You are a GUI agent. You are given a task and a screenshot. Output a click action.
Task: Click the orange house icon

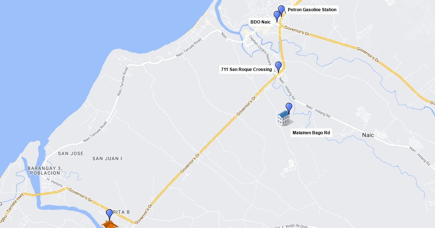pos(110,224)
